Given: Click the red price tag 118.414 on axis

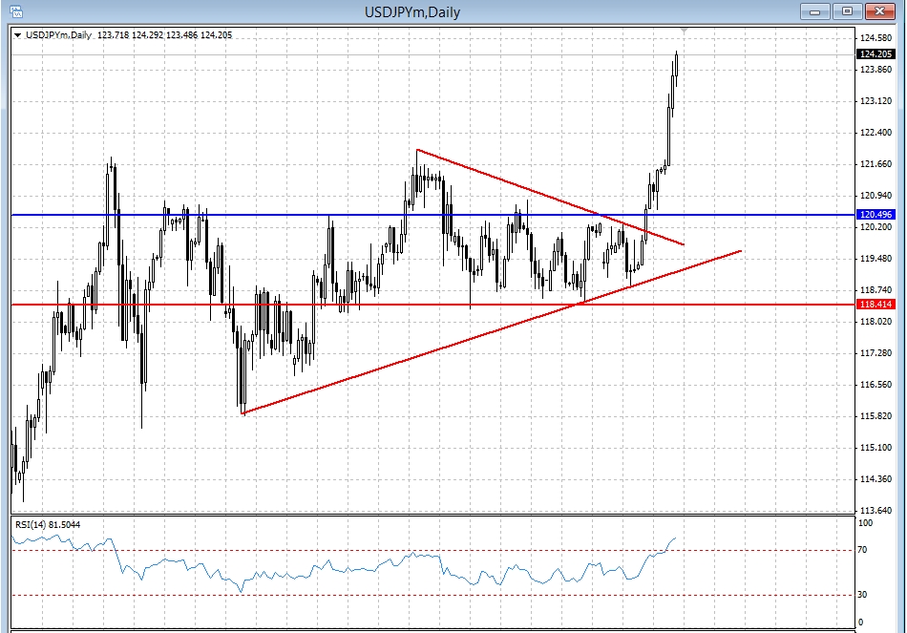Looking at the screenshot, I should click(875, 305).
